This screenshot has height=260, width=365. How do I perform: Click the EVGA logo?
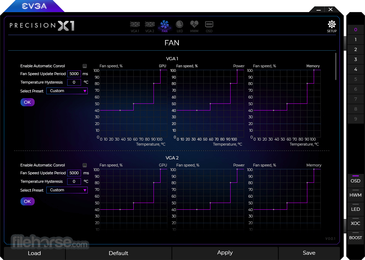(x=34, y=6)
